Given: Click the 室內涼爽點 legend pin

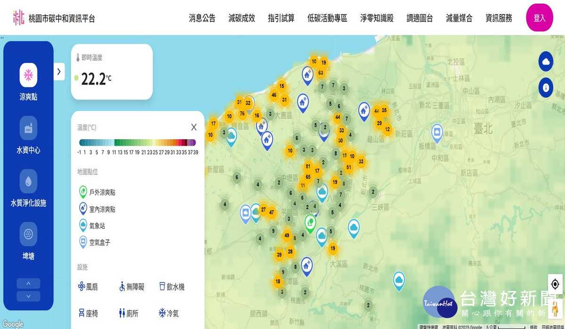Looking at the screenshot, I should click(83, 209).
